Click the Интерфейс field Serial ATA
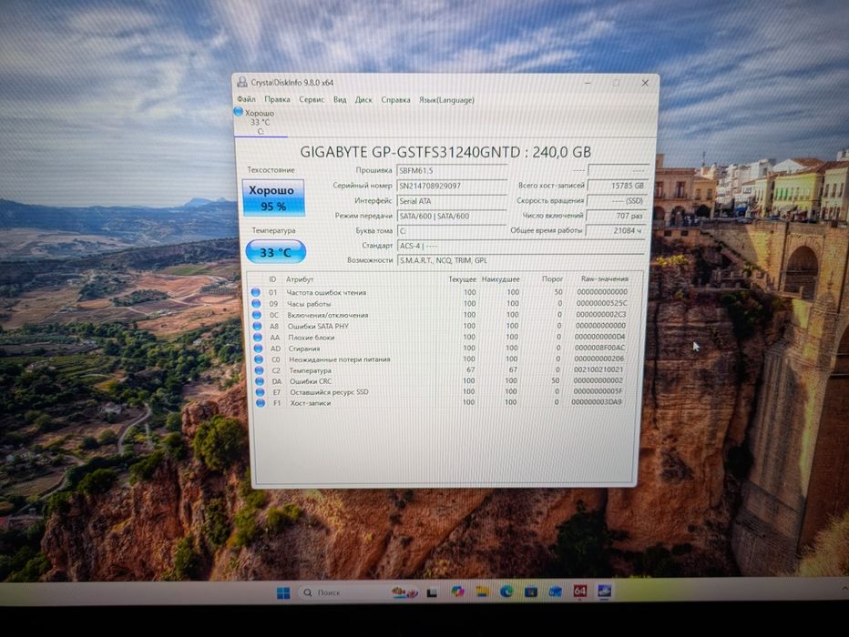This screenshot has height=637, width=849. (x=452, y=200)
